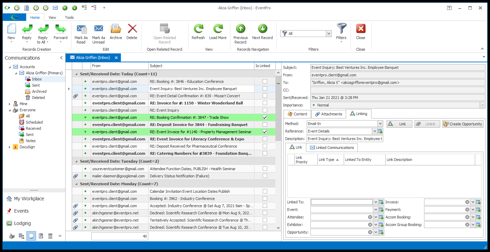Select the Archived folder
The image size is (490, 252).
click(x=39, y=91)
